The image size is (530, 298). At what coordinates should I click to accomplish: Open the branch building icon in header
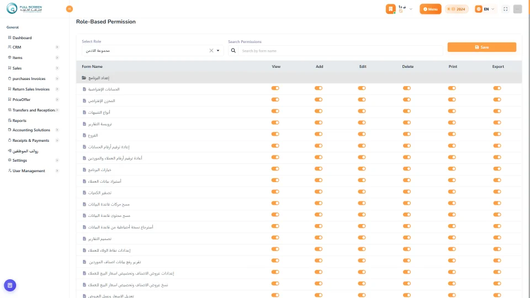(391, 9)
